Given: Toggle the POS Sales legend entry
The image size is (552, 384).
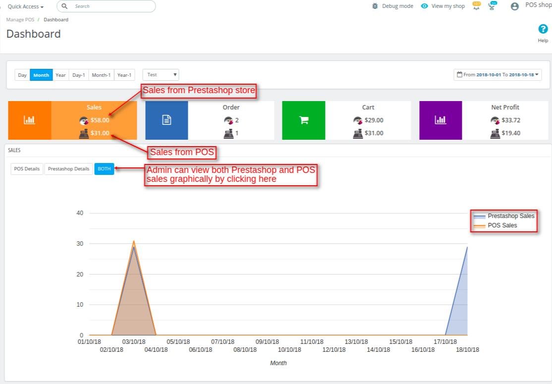Looking at the screenshot, I should coord(496,225).
